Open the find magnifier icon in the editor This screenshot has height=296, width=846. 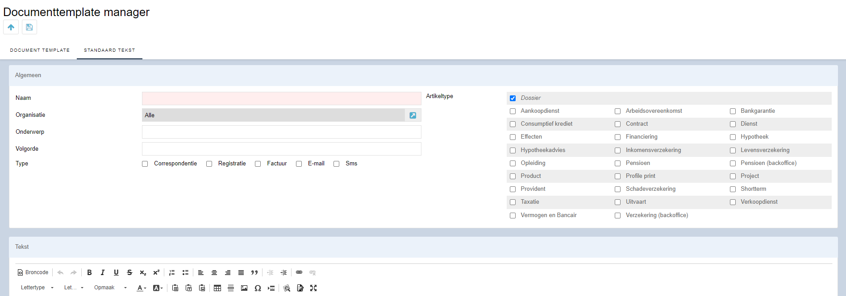pyautogui.click(x=287, y=288)
